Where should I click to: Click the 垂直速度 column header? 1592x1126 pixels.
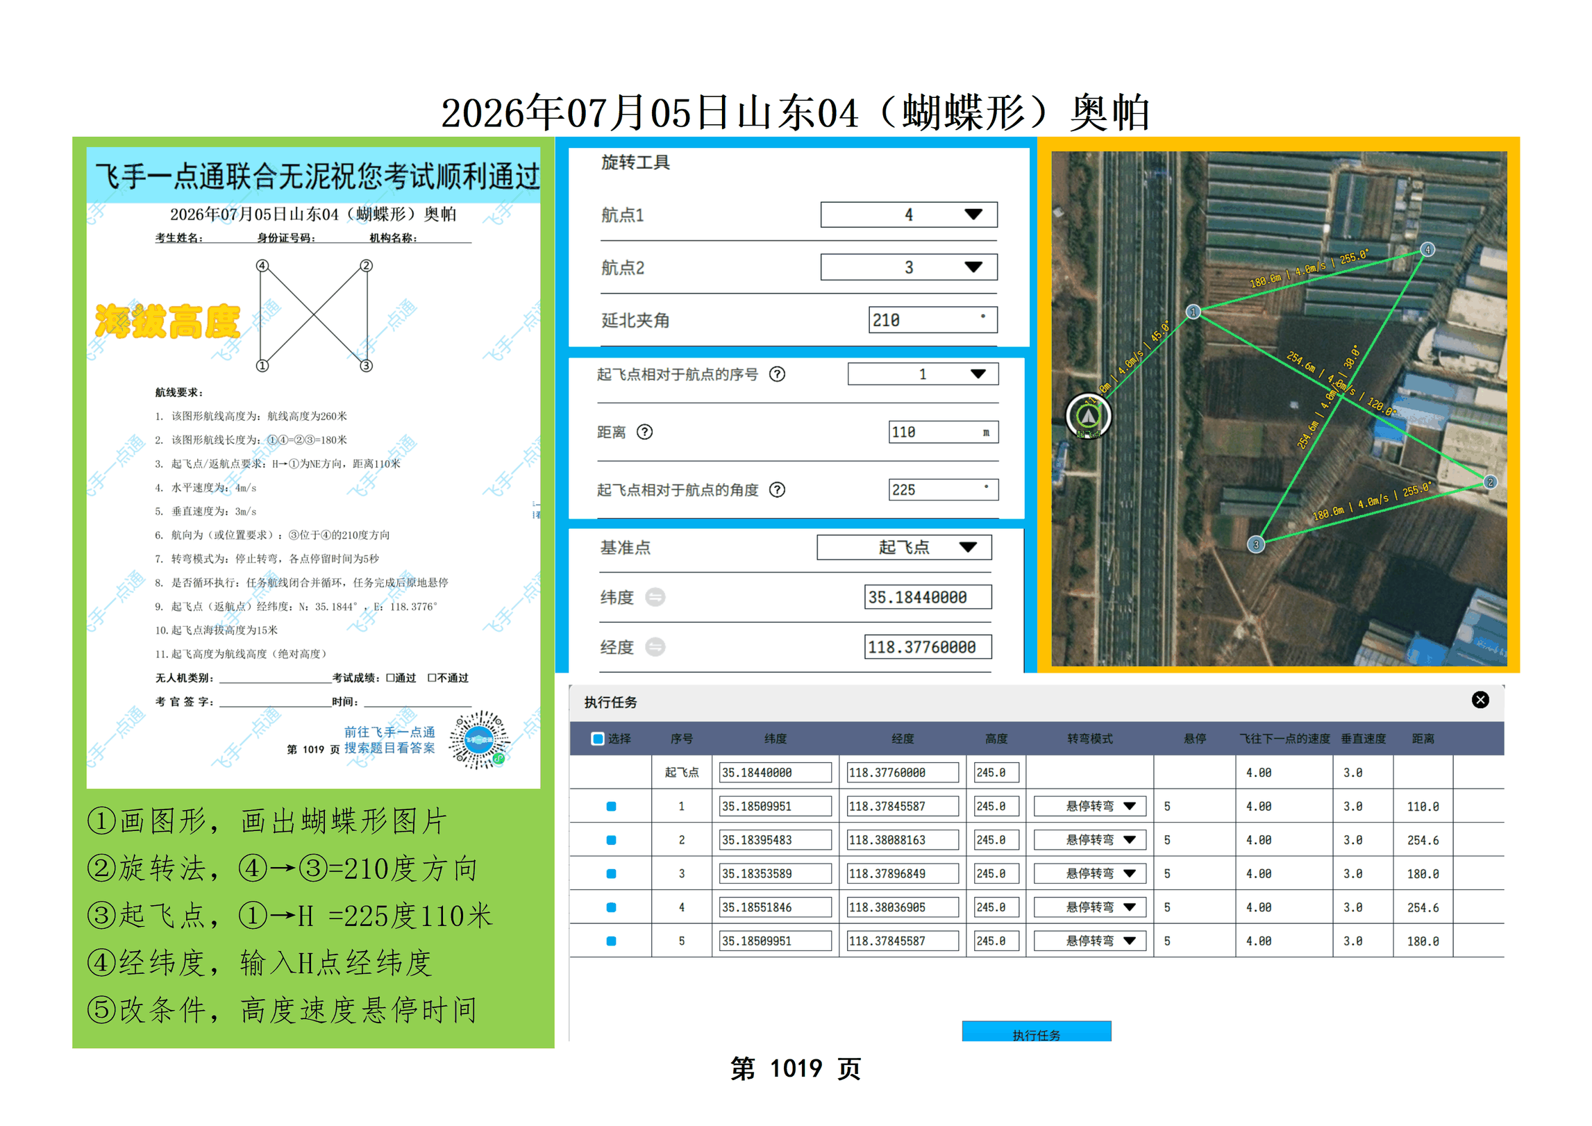[x=1363, y=739]
